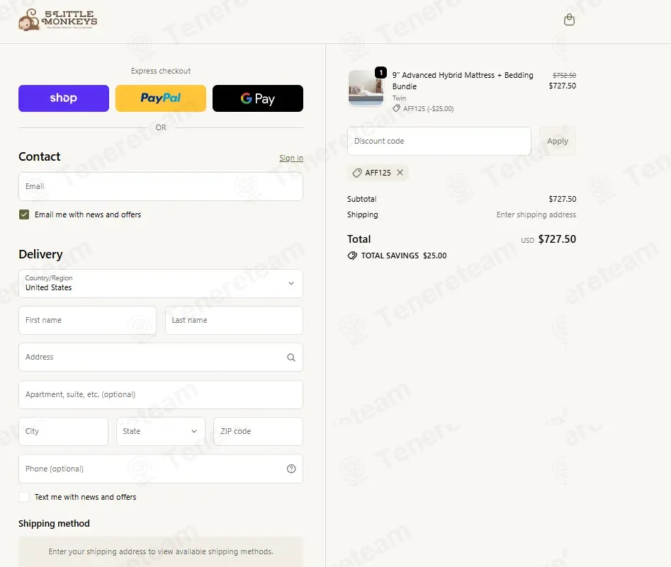Click the shipping methods placeholder message

click(160, 551)
